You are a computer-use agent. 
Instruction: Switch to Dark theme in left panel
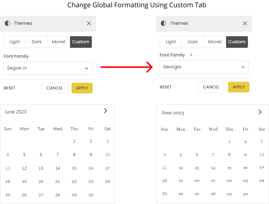(x=37, y=42)
